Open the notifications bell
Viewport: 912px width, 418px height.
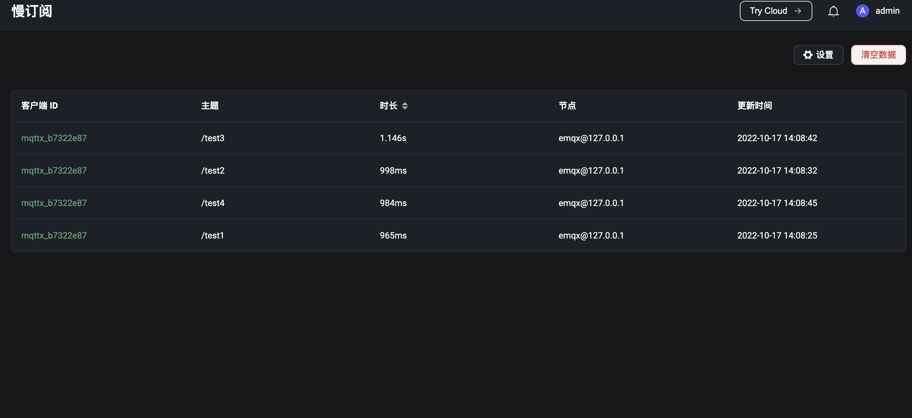point(833,11)
